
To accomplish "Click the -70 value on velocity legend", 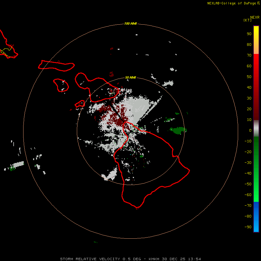I will point(248,206).
